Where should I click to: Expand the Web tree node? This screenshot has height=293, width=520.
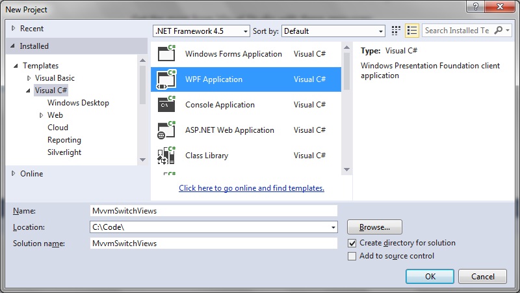point(41,115)
